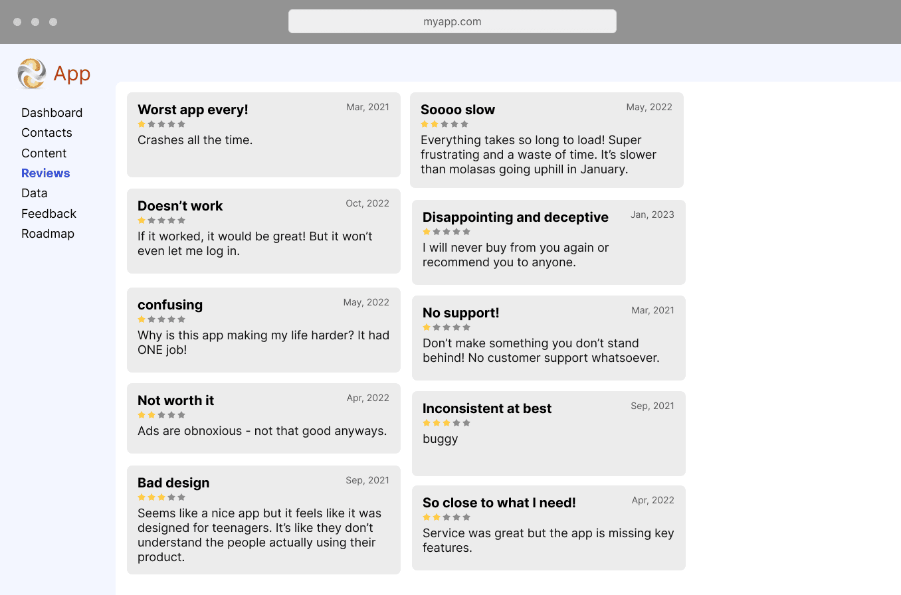
Task: Open Roadmap from the sidebar
Action: tap(48, 234)
